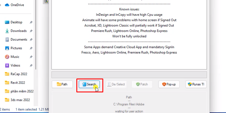The width and height of the screenshot is (226, 113).
Task: Click the Runas TI shield button
Action: (196, 84)
